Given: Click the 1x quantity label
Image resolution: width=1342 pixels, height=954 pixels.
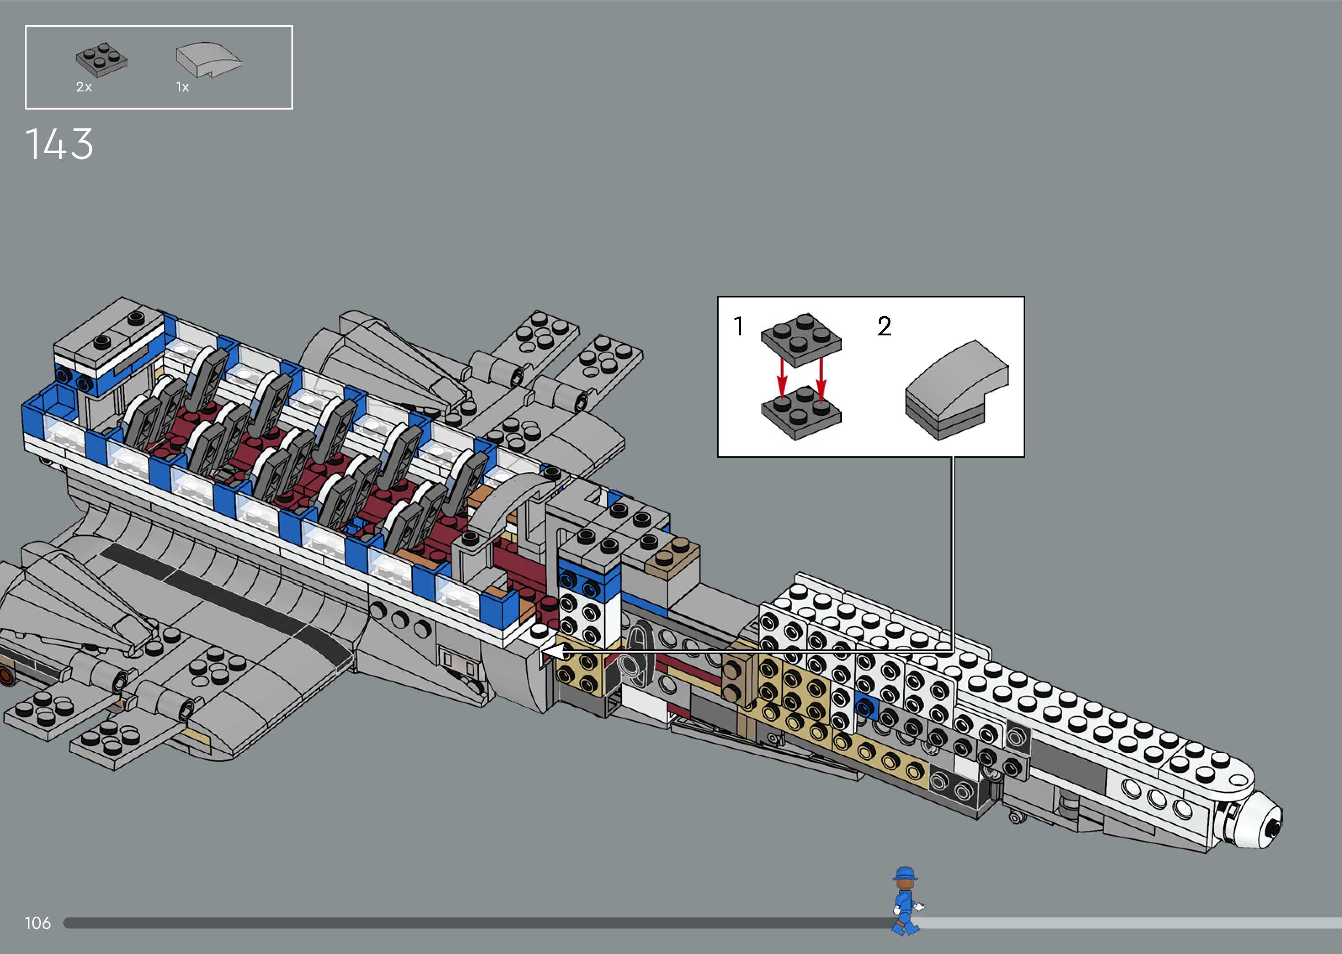Looking at the screenshot, I should (x=182, y=87).
